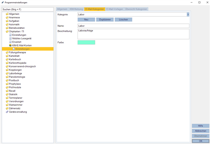Open the E-Mail-Vorlagen tab
210x144 pixels.
[x=115, y=9]
